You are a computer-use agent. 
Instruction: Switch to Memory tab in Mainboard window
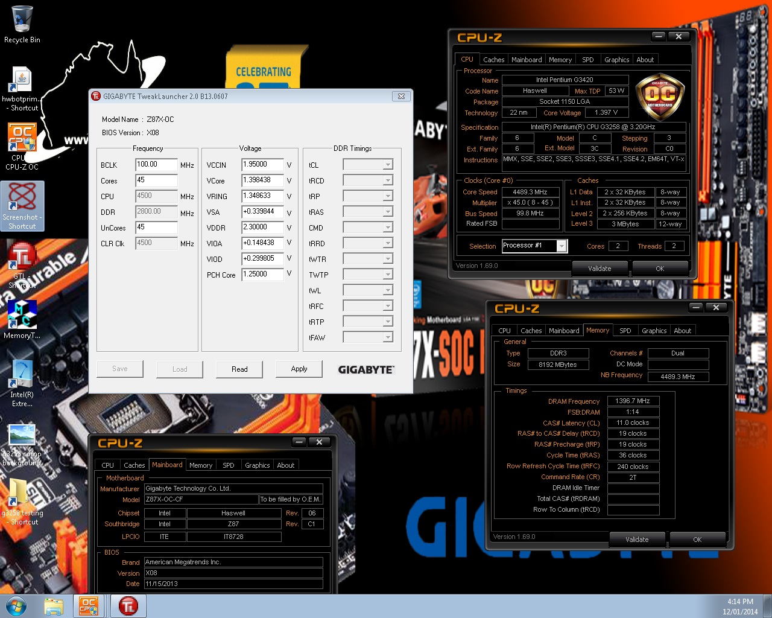201,465
